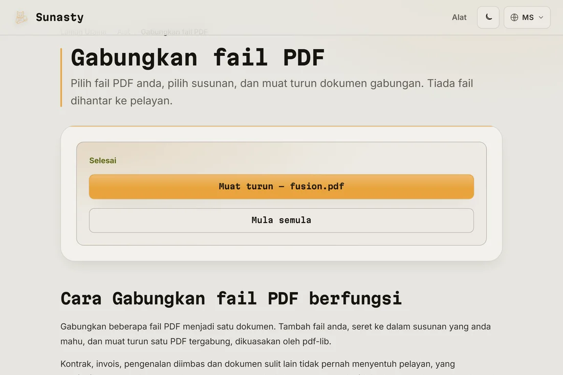This screenshot has height=375, width=563.
Task: Click the paragraph starting 'Gabungkan beberapa fail PDF'
Action: pos(275,334)
